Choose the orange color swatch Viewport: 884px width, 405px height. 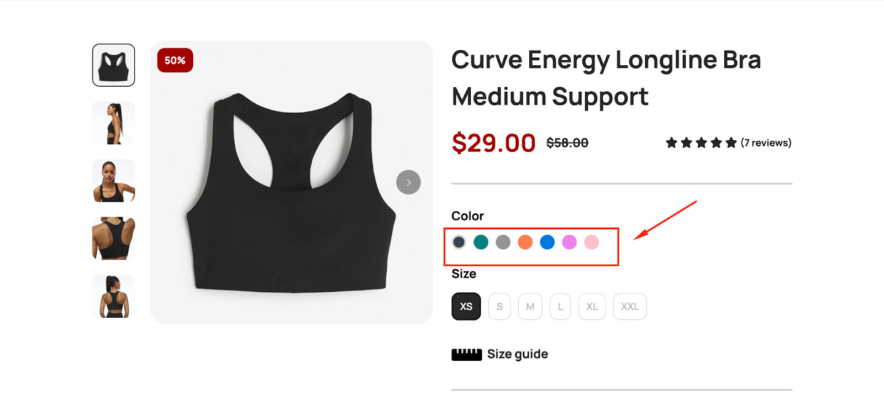(x=525, y=242)
